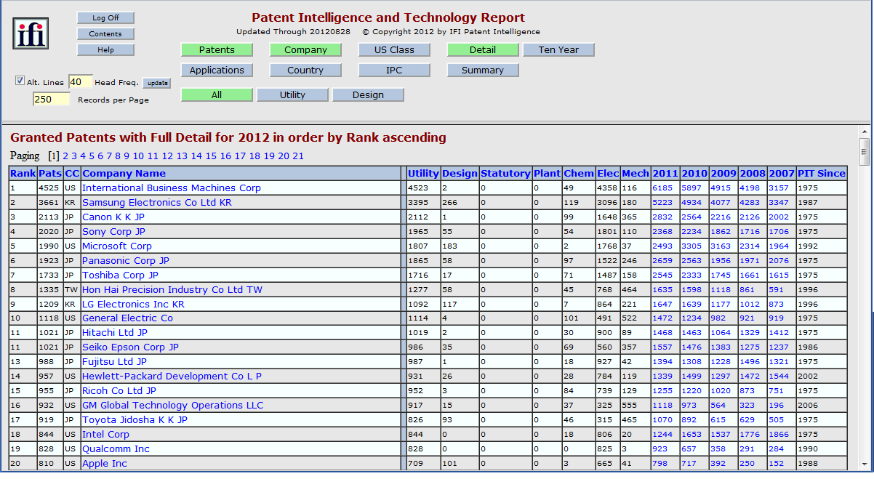Sort by Pats column header
874x479 pixels.
pyautogui.click(x=50, y=174)
